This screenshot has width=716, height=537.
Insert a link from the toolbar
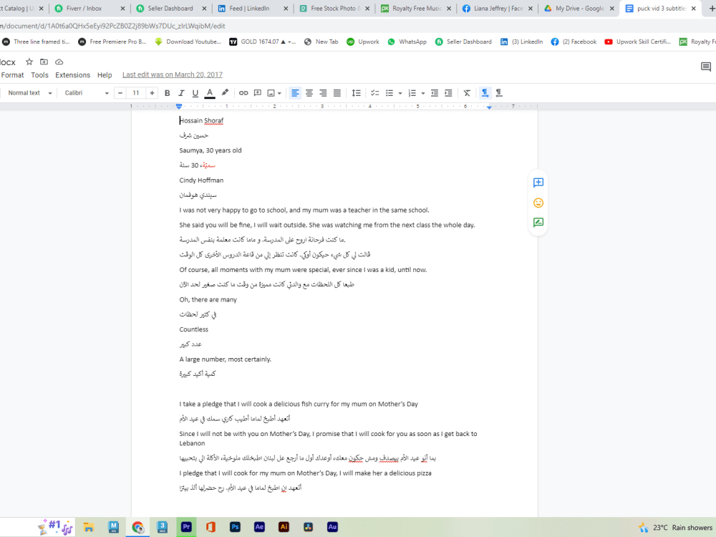point(243,93)
